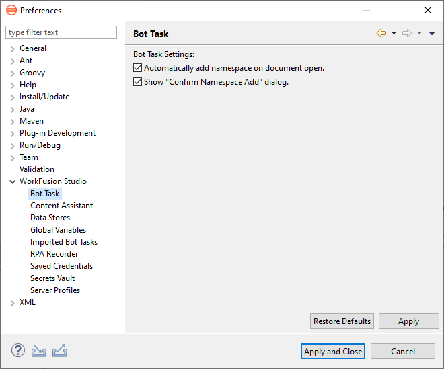Viewport: 444px width, 369px height.
Task: Expand the Groovy tree node
Action: (x=12, y=73)
